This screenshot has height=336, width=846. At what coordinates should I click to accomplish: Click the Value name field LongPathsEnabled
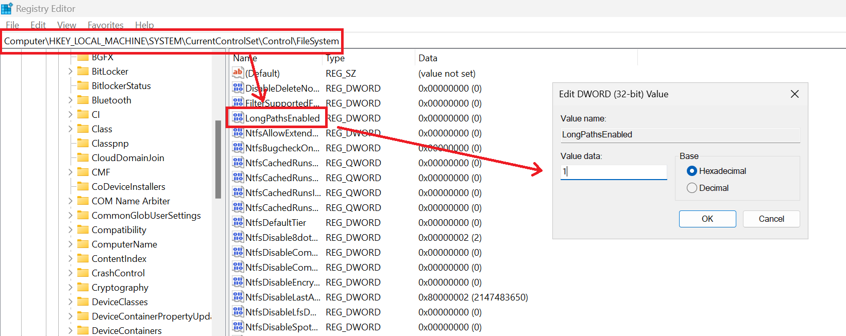coord(680,135)
